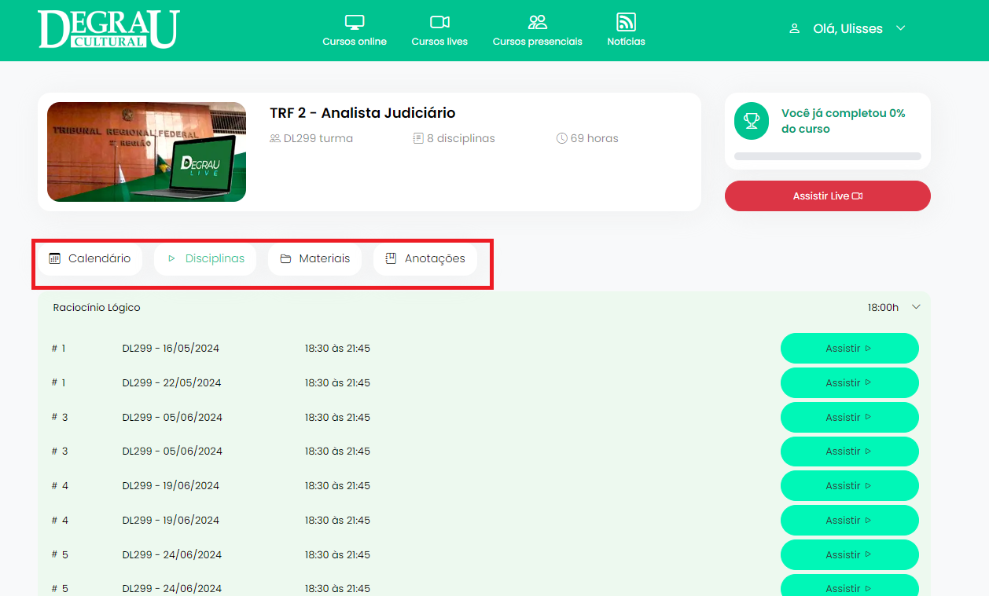Click the TRF 2 - Analista Judiciário title
The width and height of the screenshot is (989, 596).
pos(362,113)
